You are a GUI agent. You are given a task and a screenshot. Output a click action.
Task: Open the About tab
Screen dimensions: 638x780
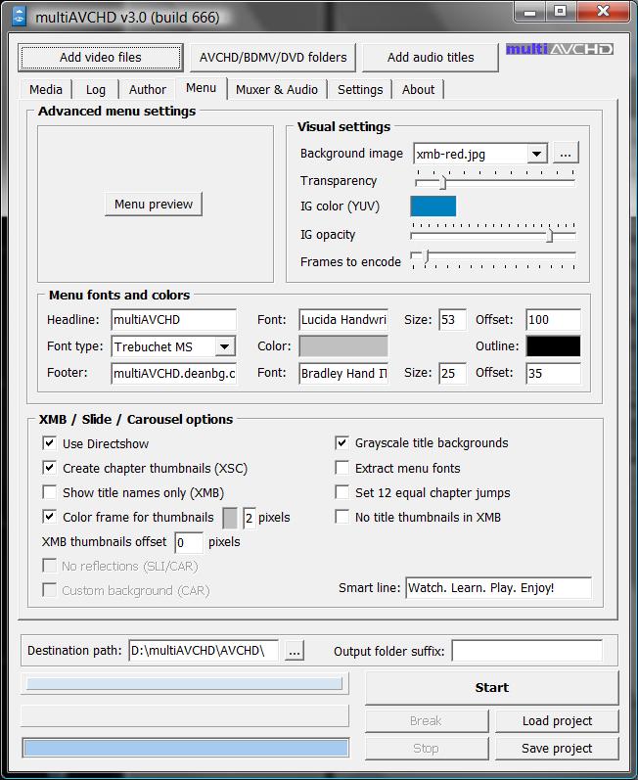pyautogui.click(x=418, y=89)
